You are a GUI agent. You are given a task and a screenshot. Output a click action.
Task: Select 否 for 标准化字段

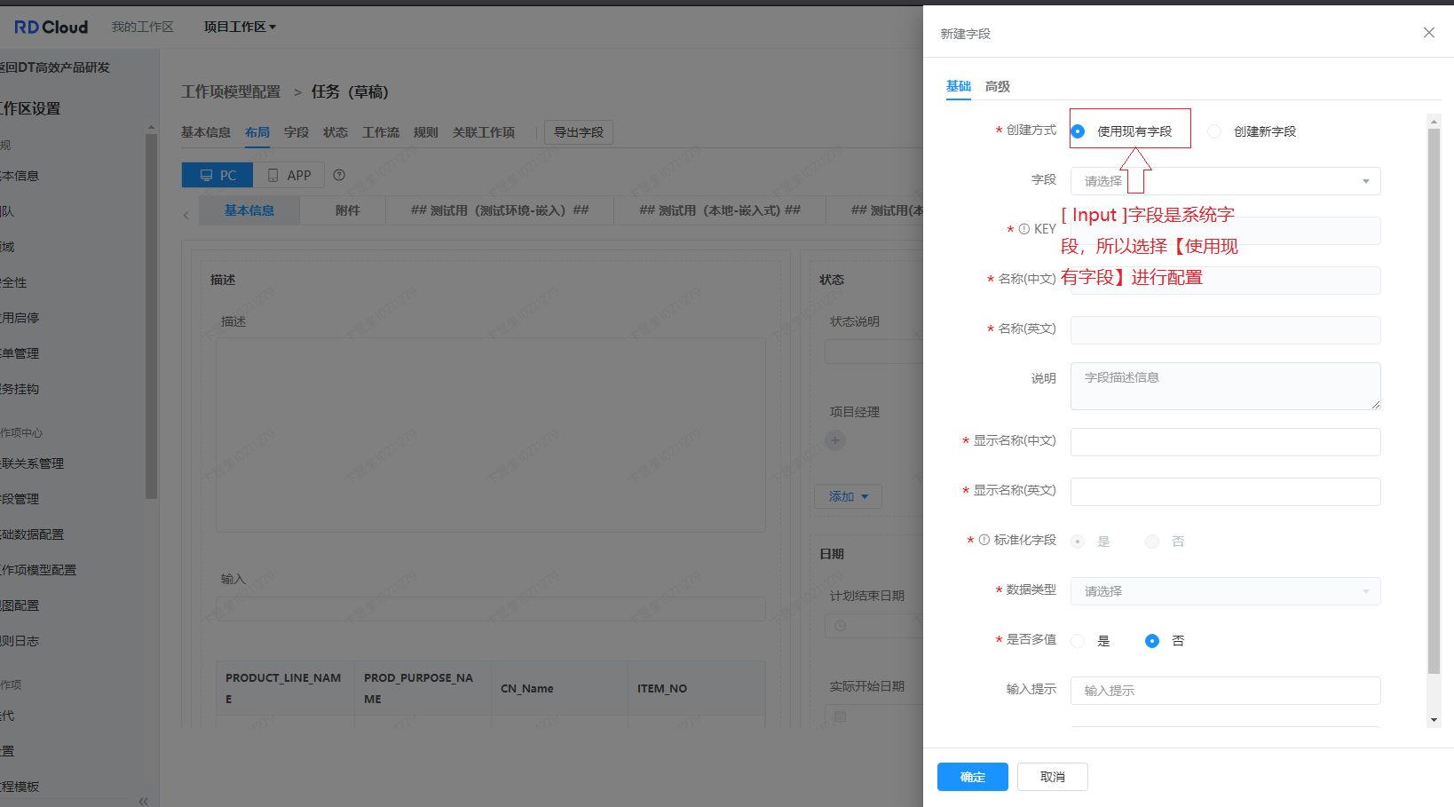click(x=1152, y=542)
